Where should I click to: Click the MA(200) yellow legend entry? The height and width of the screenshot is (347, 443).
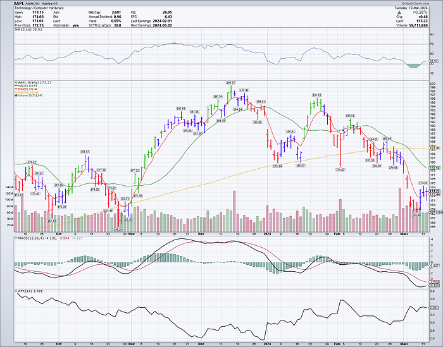click(x=27, y=92)
